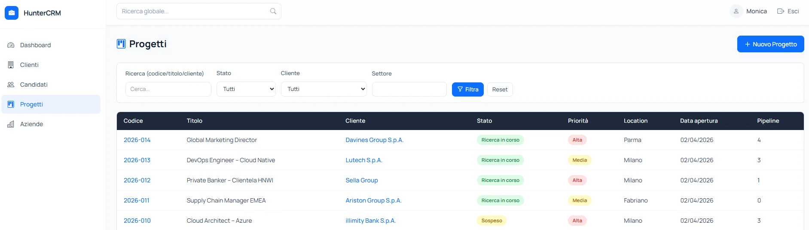Open project code 2026-010
This screenshot has width=809, height=230.
(137, 221)
